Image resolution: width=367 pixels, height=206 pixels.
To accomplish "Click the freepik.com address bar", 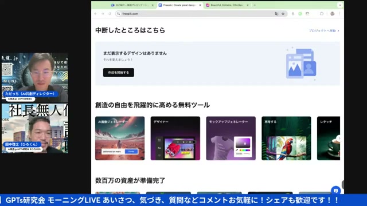I will pyautogui.click(x=201, y=14).
